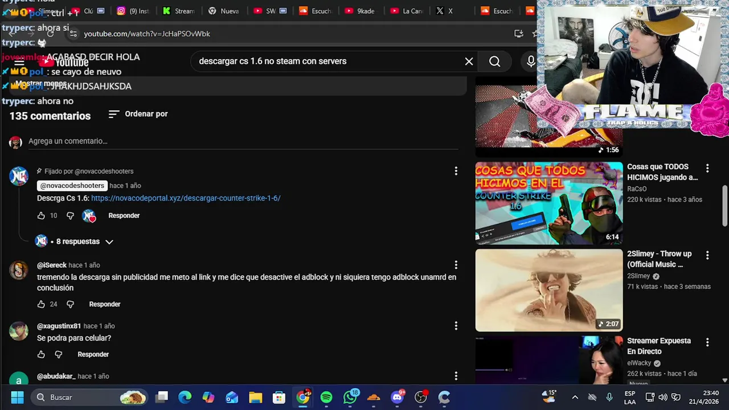
Task: Switch to the X (Twitter) tab
Action: coord(452,11)
